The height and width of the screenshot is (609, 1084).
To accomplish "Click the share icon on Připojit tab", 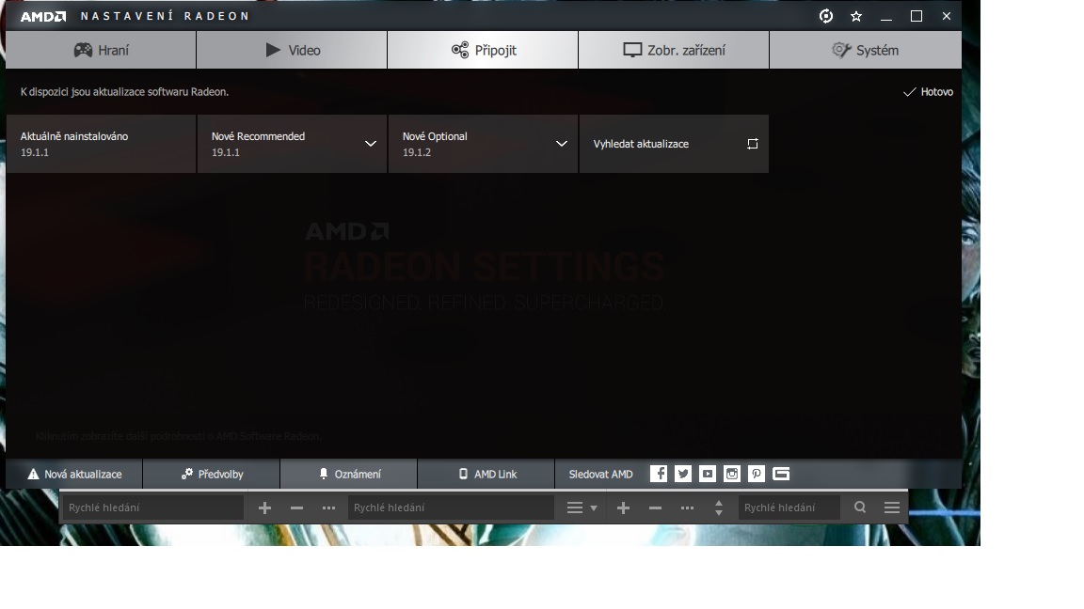I will point(460,50).
